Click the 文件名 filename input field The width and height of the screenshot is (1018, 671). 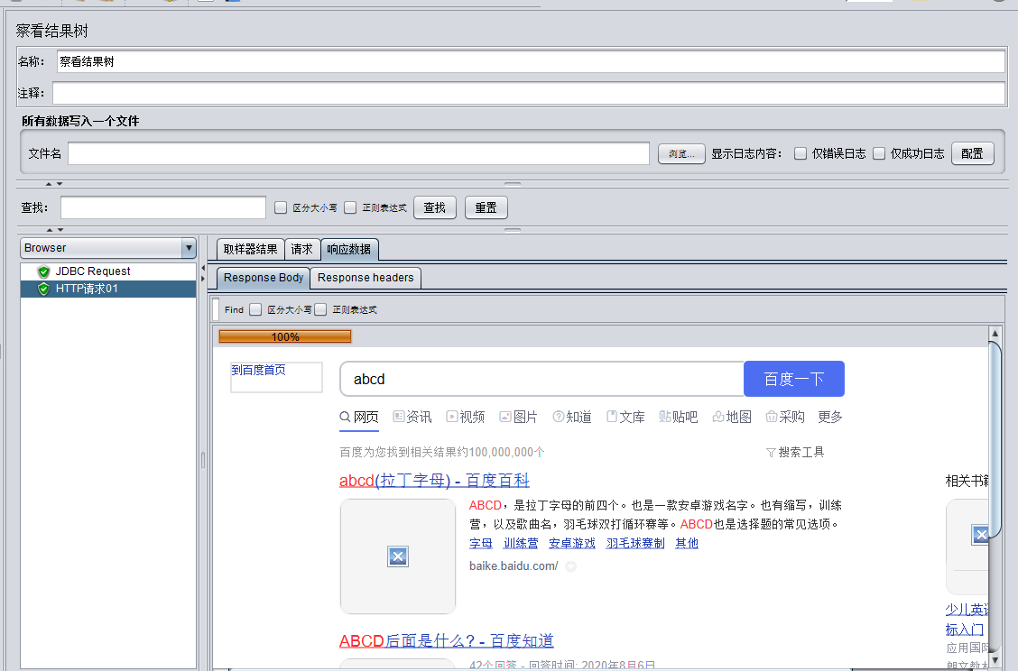[x=358, y=153]
